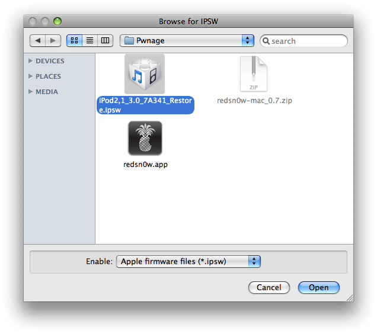377x334 pixels.
Task: Click the magnifying glass search icon
Action: coord(267,41)
